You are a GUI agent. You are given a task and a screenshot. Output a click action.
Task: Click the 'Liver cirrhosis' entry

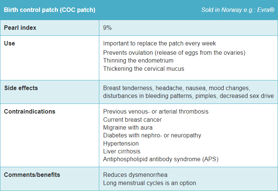click(122, 151)
